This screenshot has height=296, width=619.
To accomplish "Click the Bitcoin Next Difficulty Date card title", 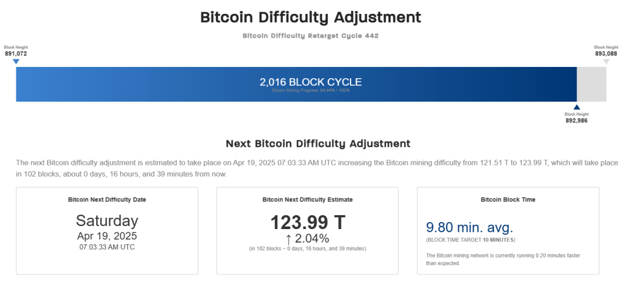I will click(107, 199).
